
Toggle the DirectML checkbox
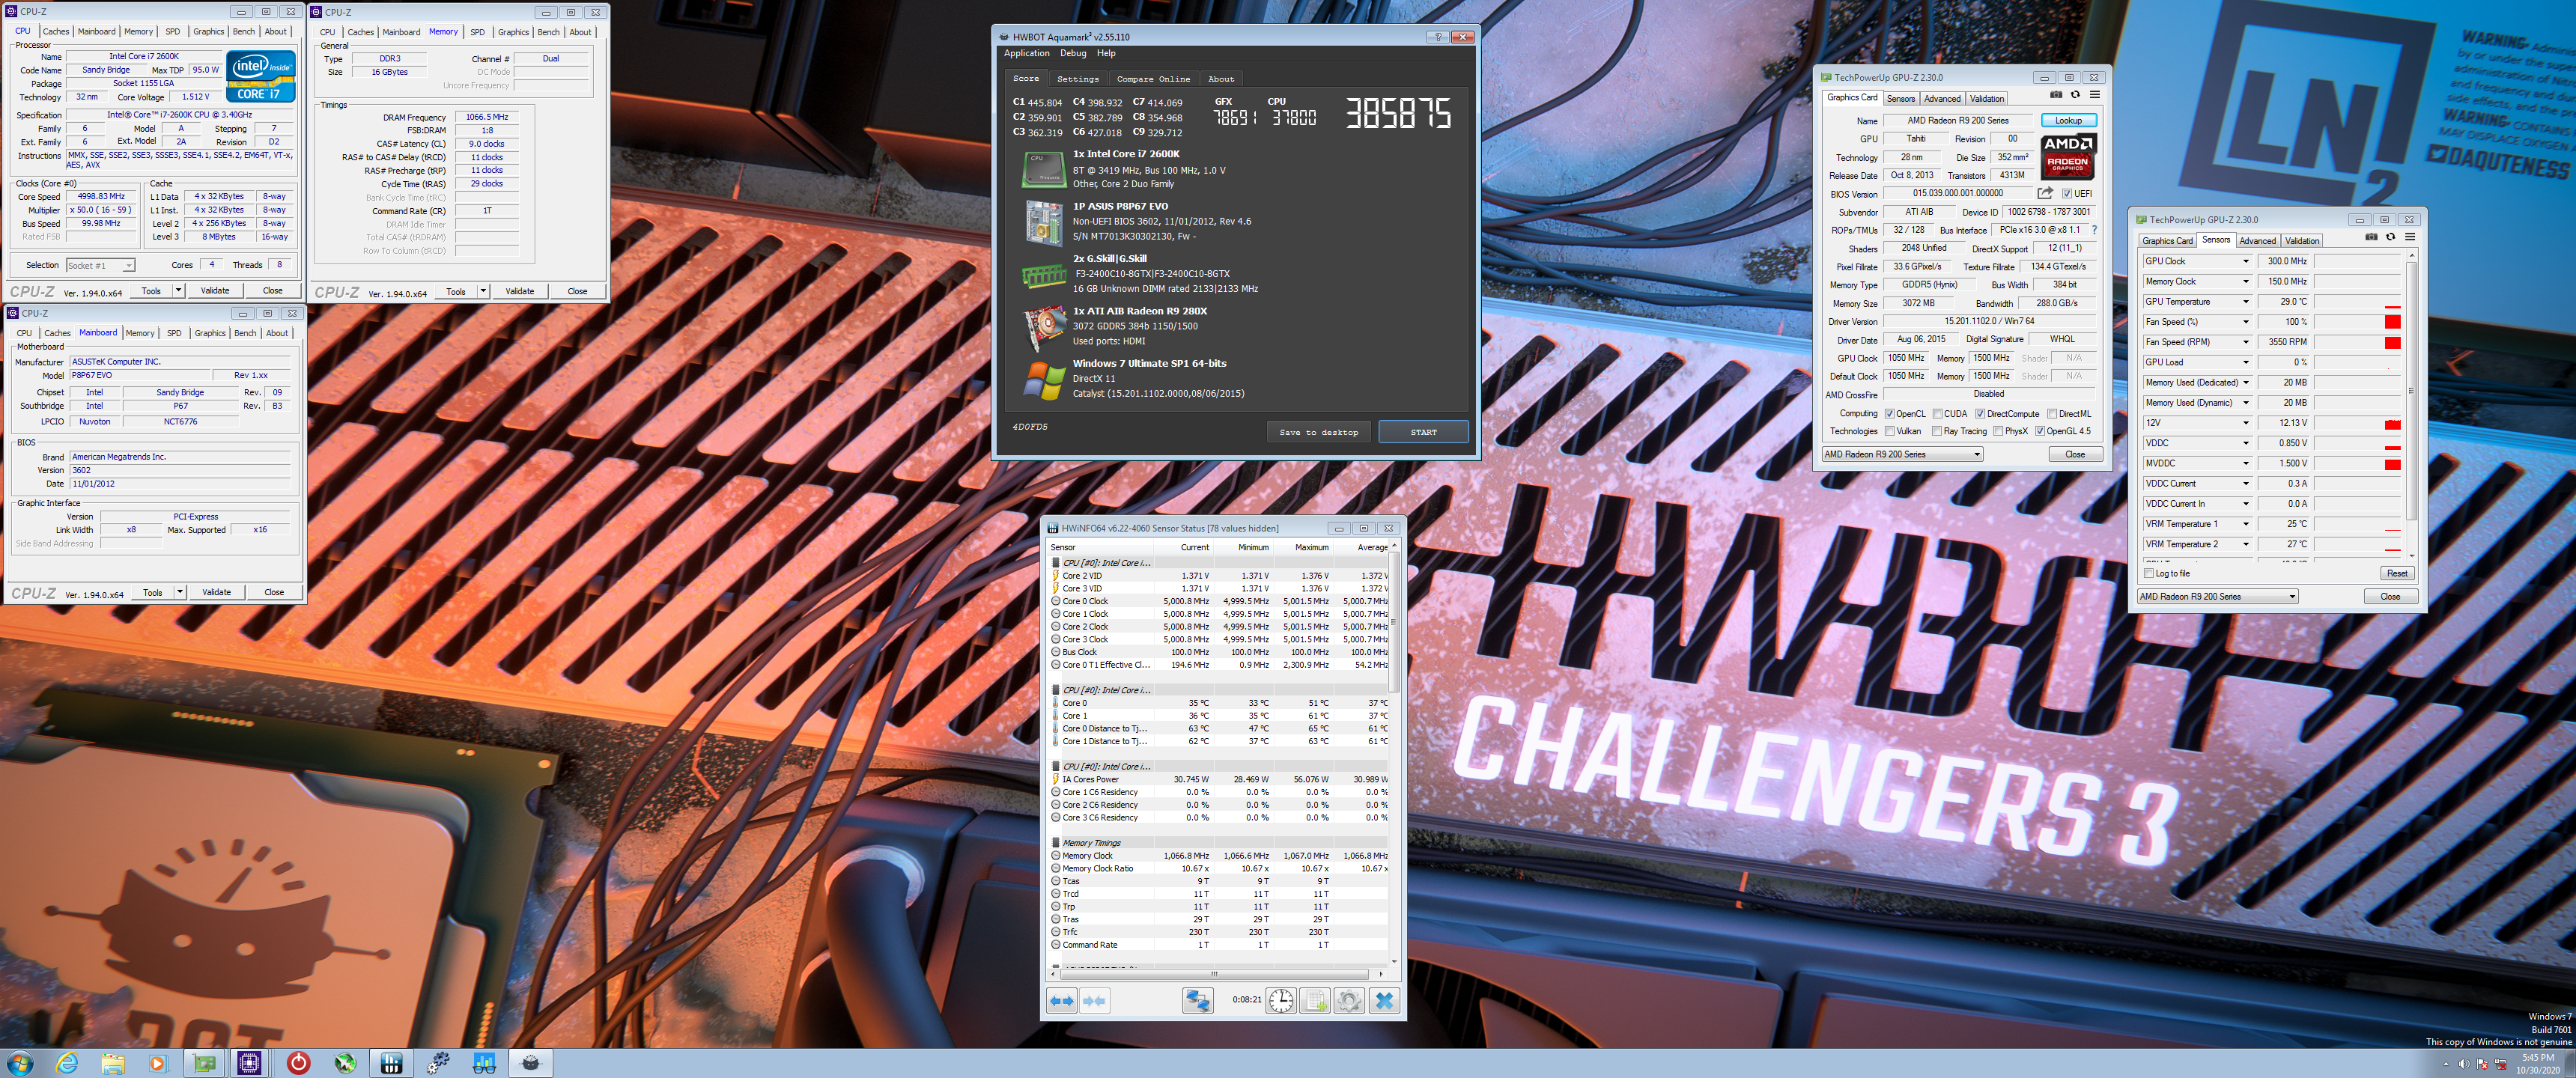pos(2052,413)
